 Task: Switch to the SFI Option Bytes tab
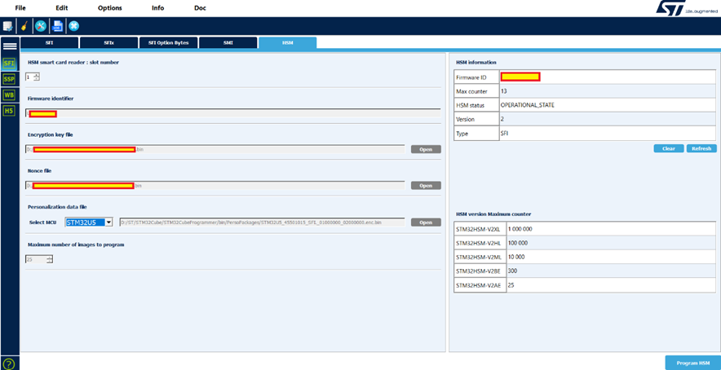click(x=168, y=42)
